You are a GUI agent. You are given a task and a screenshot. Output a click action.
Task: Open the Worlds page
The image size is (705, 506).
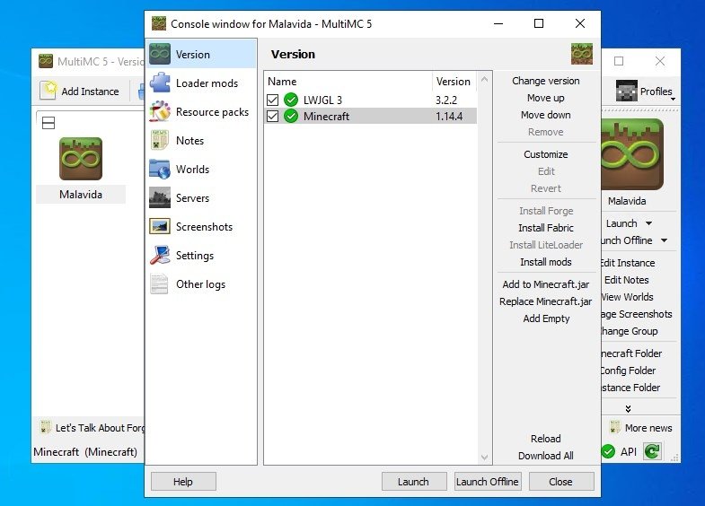[201, 170]
